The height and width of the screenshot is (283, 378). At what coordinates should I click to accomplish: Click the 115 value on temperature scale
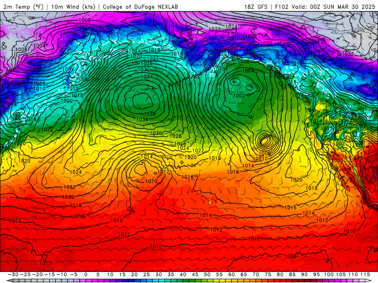[365, 275]
